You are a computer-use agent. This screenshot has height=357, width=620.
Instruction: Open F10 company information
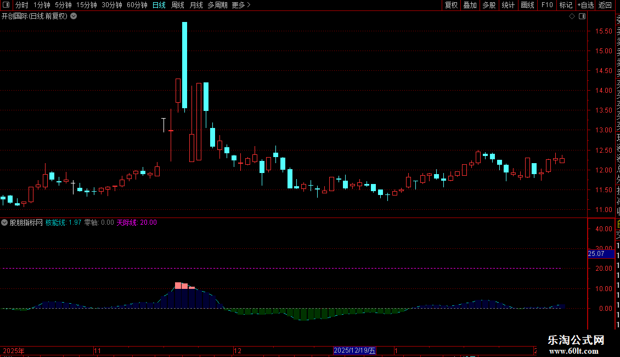pos(547,5)
